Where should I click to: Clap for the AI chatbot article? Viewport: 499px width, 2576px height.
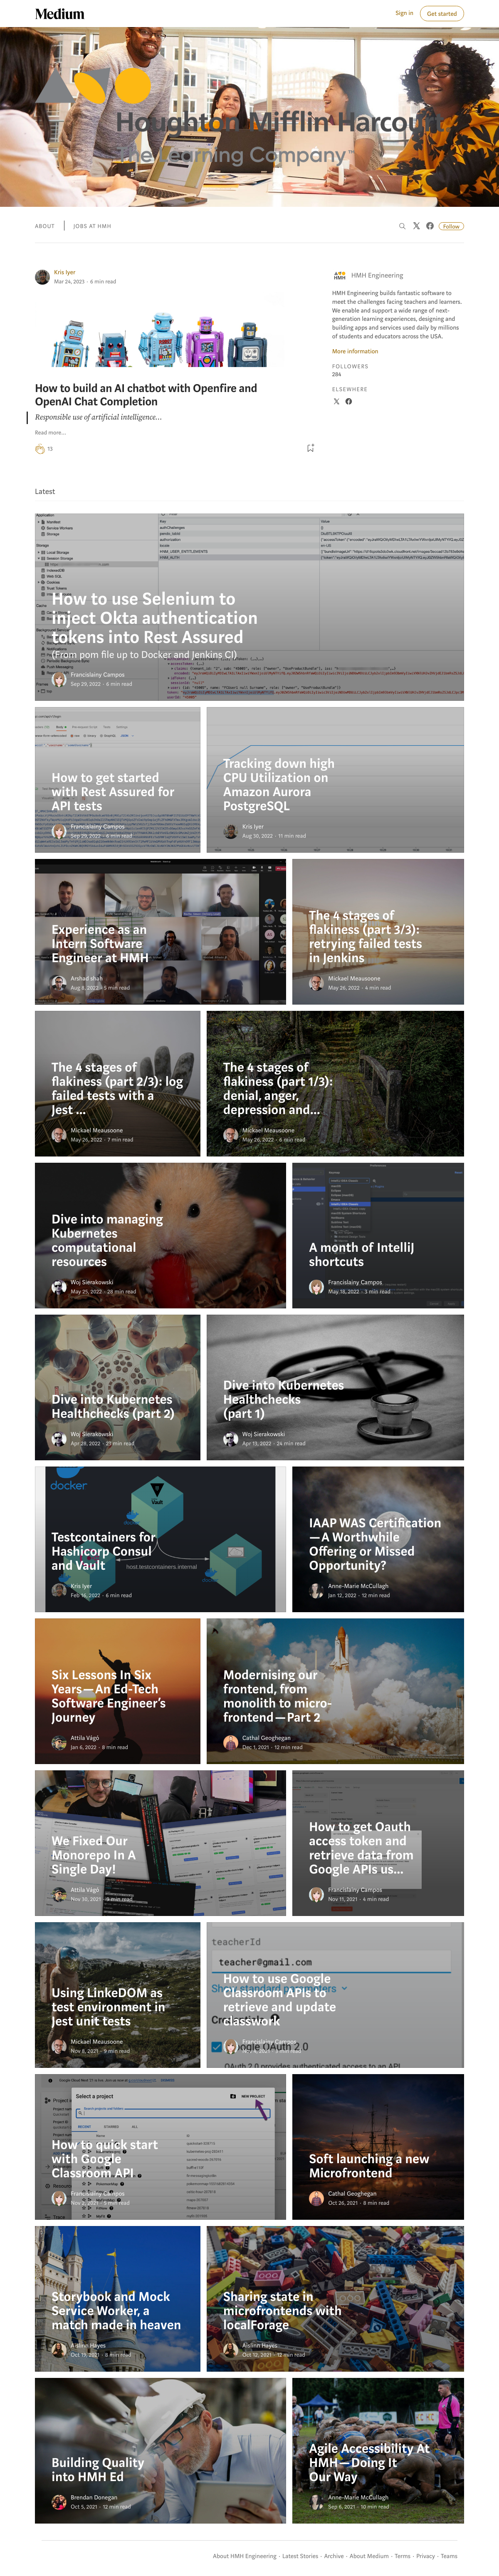click(40, 449)
